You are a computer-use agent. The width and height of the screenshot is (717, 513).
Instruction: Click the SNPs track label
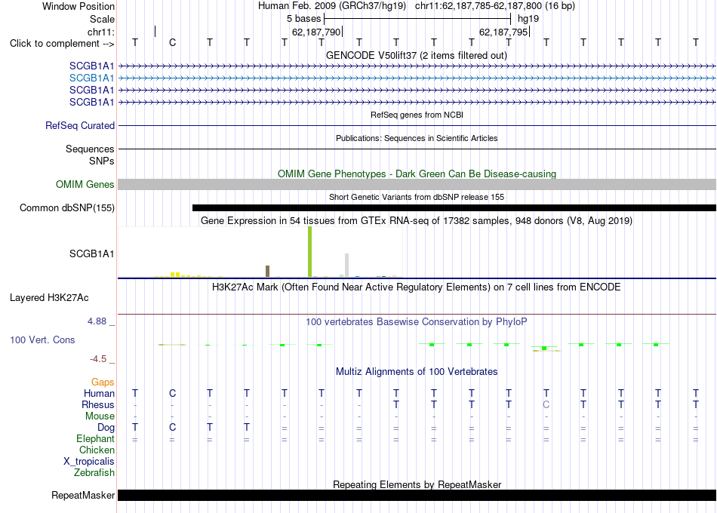(102, 161)
